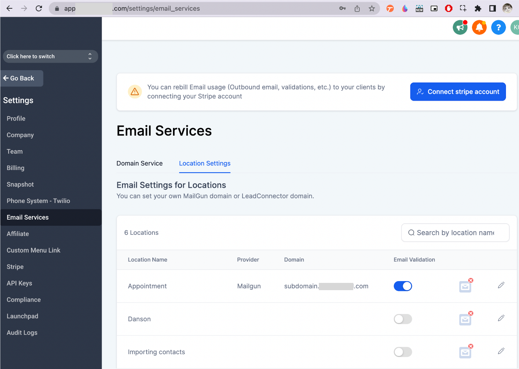Click the site lock icon in address bar
This screenshot has width=519, height=369.
tap(57, 8)
